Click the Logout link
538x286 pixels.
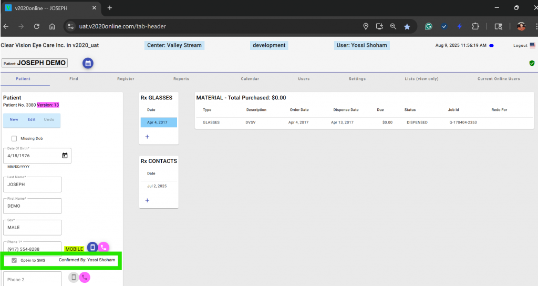(520, 46)
